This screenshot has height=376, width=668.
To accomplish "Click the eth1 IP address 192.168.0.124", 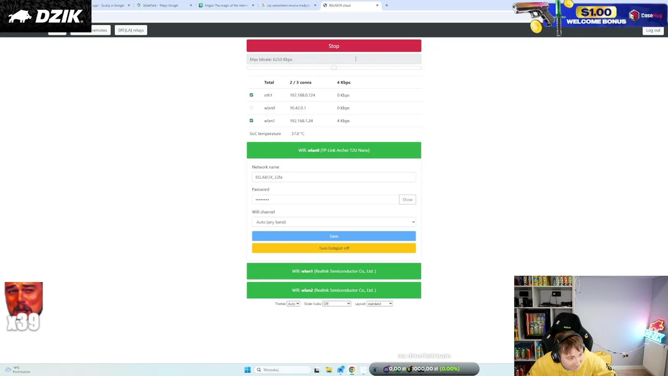I will 302,95.
